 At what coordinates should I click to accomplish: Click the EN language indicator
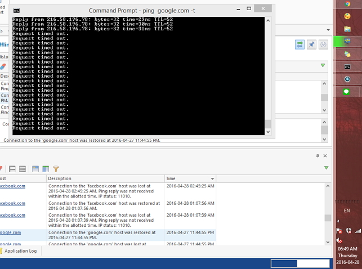point(347,210)
